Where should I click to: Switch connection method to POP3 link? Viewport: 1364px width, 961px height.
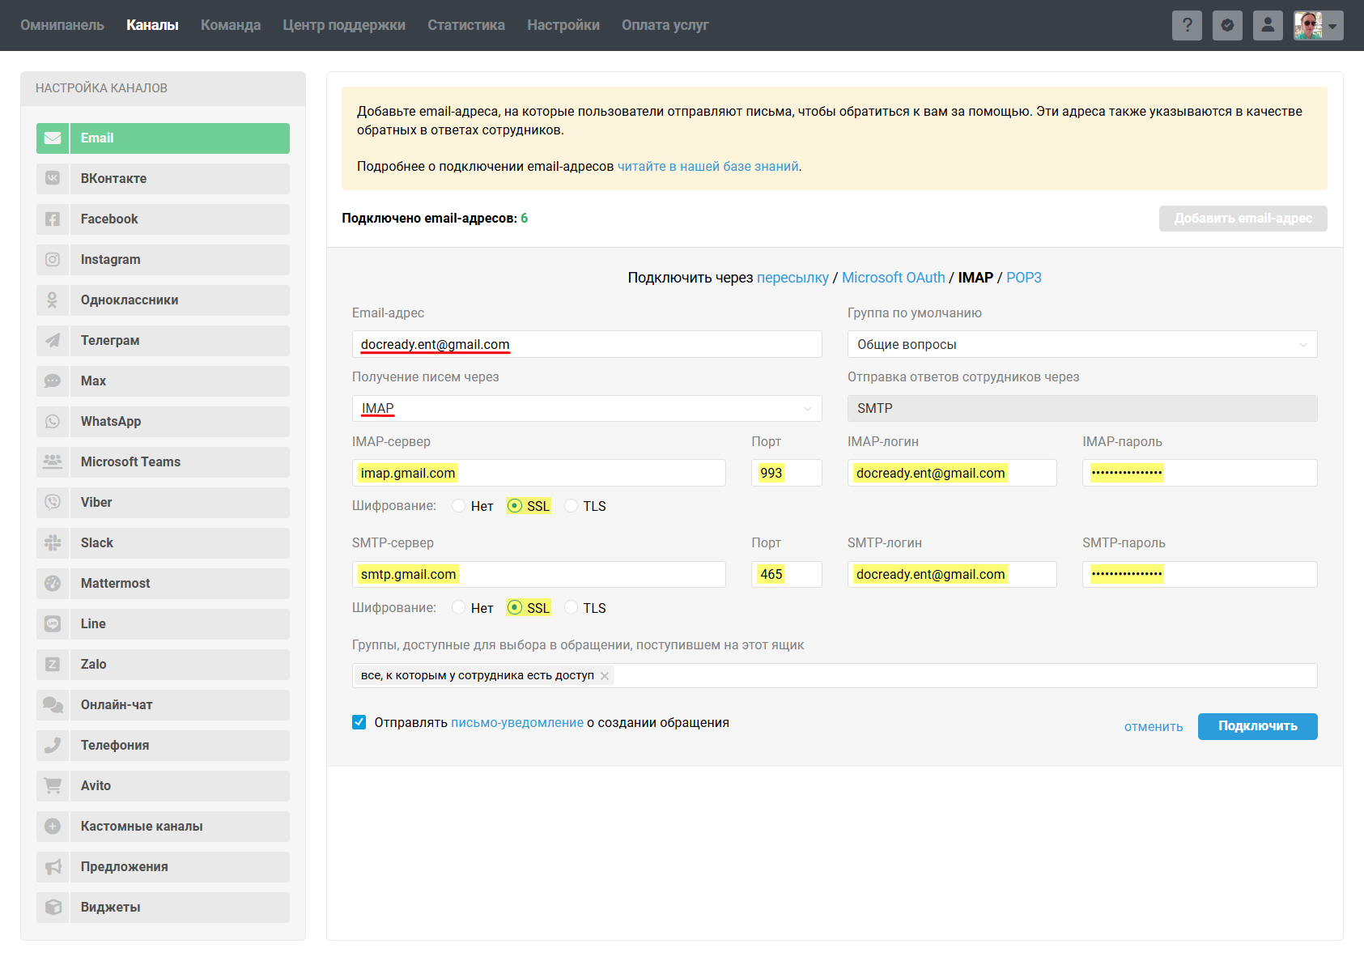[x=1023, y=278]
